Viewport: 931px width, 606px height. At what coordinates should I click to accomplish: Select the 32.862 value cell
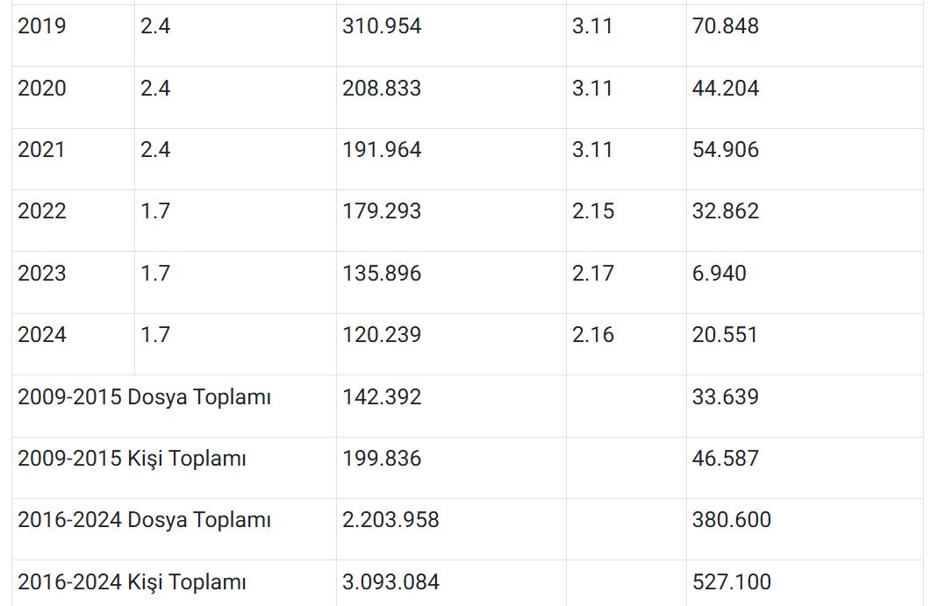click(x=726, y=211)
